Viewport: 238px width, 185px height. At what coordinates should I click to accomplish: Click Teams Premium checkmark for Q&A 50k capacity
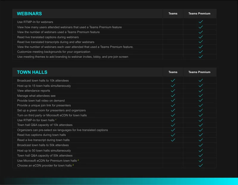click(201, 156)
